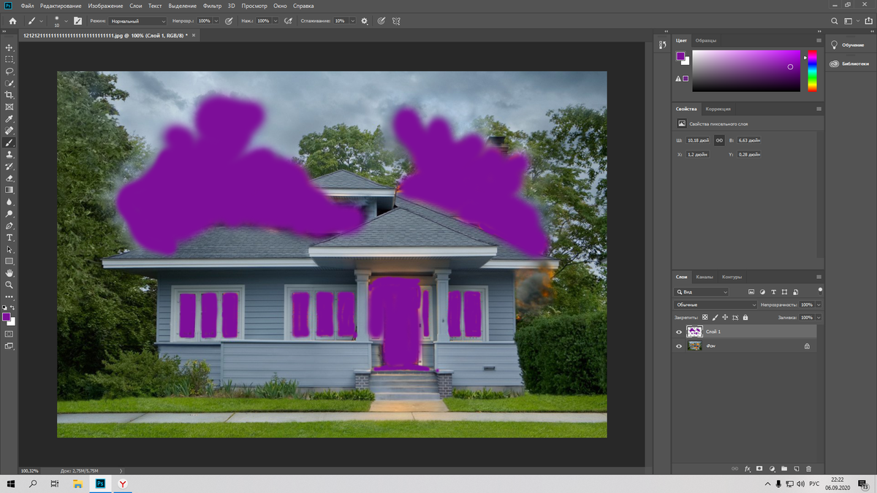Open the Библиотеки panel button

[x=849, y=64]
